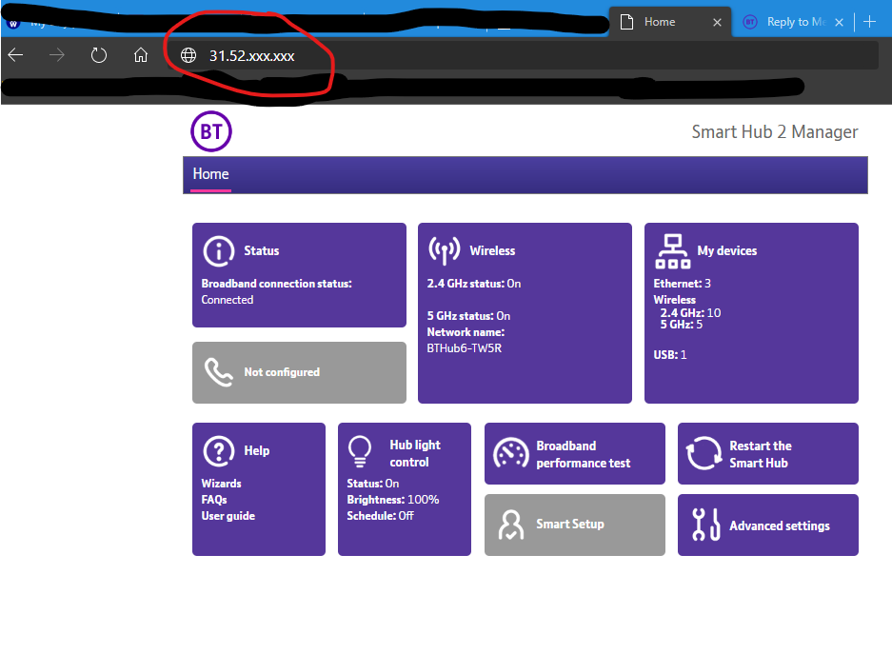The width and height of the screenshot is (892, 654).
Task: Click the speedometer performance test icon
Action: 511,453
